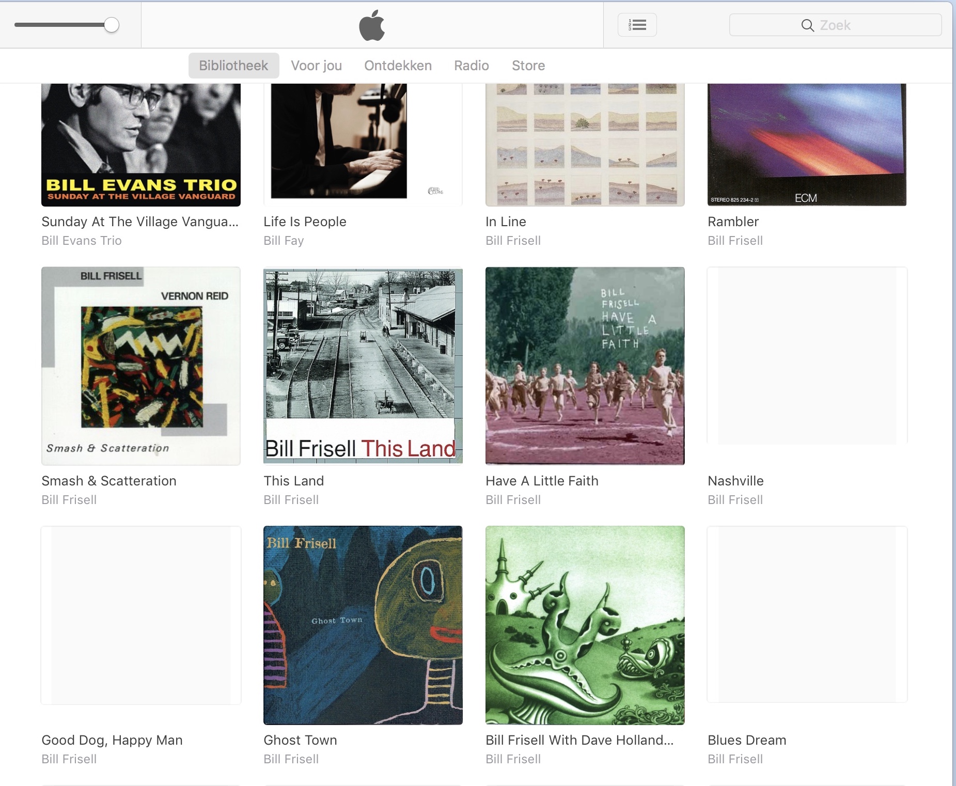The image size is (956, 786).
Task: Click Bill Frisell under Have A Little Faith
Action: tap(513, 500)
